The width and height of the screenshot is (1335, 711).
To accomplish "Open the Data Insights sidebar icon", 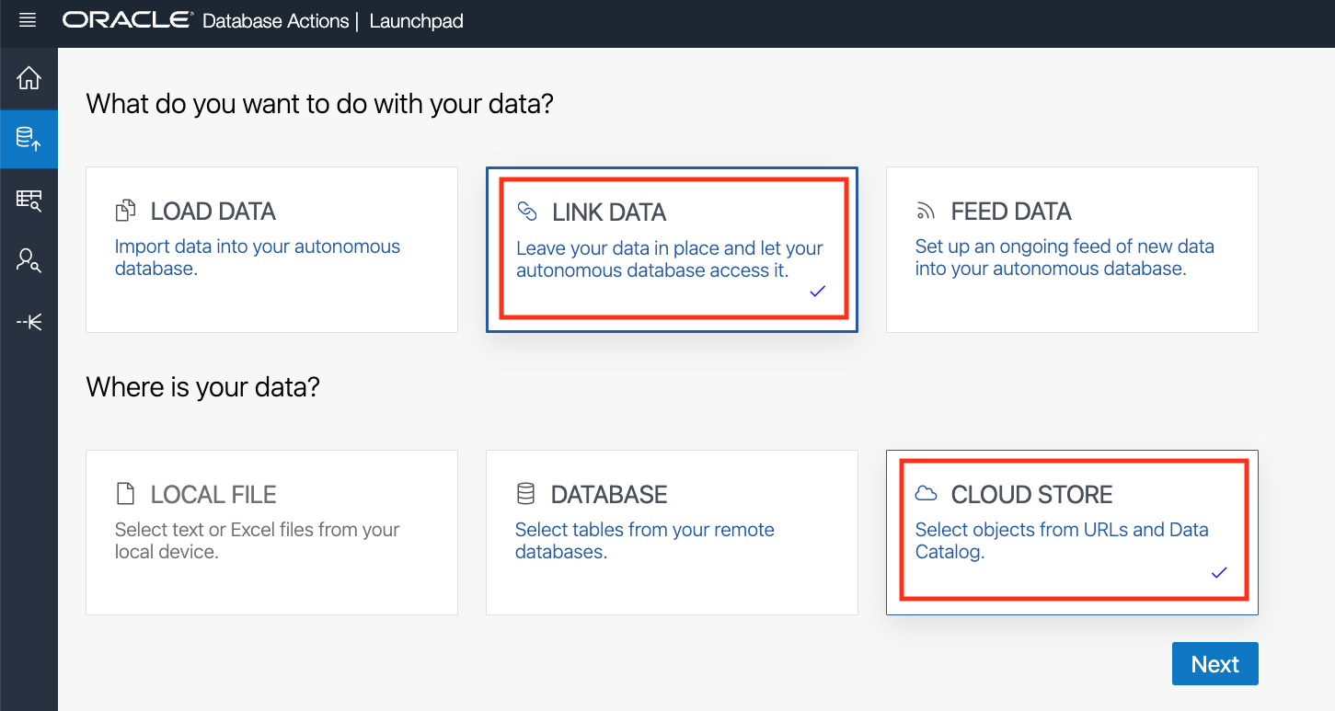I will tap(28, 261).
